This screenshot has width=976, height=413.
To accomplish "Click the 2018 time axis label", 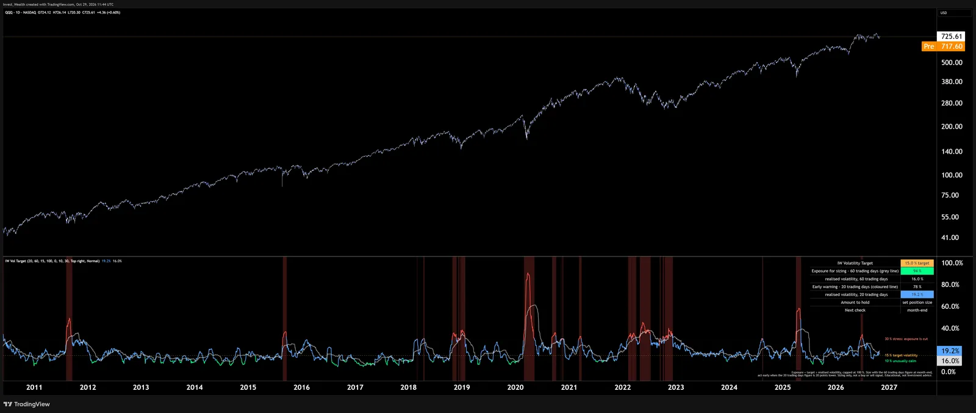I will coord(409,387).
